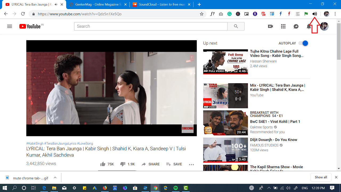Dislike the video with thumbs down
The image size is (341, 192).
click(x=123, y=164)
